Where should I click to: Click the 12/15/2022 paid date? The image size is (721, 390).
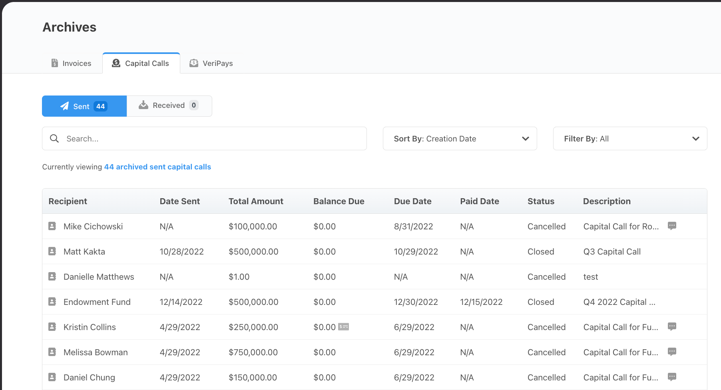[x=481, y=302]
